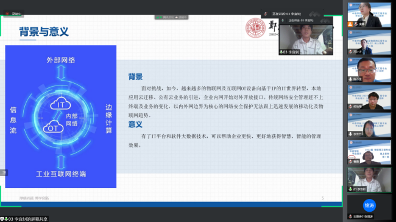This screenshot has height=222, width=396.
Task: Click the 工业互联网终端 label in the diagram
Action: click(61, 173)
